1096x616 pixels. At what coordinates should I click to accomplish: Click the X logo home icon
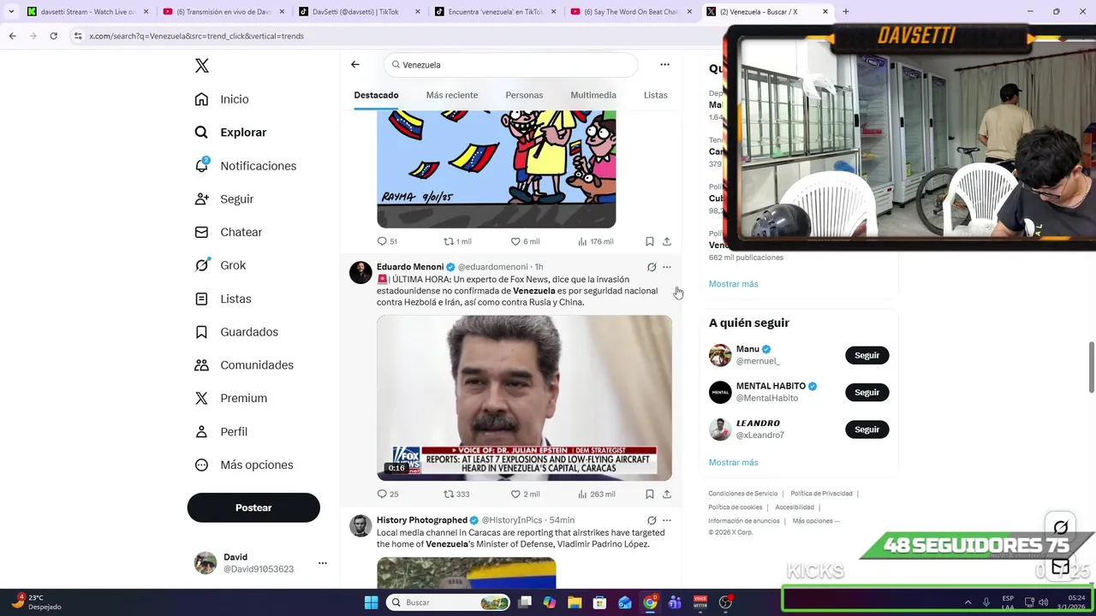[x=201, y=66]
